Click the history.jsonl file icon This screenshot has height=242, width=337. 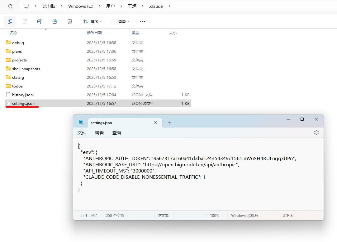click(x=8, y=95)
